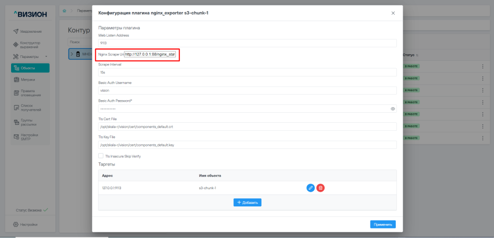Click the Метрики database icon
The image size is (494, 238).
click(17, 80)
